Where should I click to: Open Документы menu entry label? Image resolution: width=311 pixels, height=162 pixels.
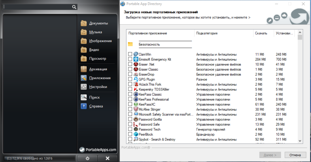98,23
